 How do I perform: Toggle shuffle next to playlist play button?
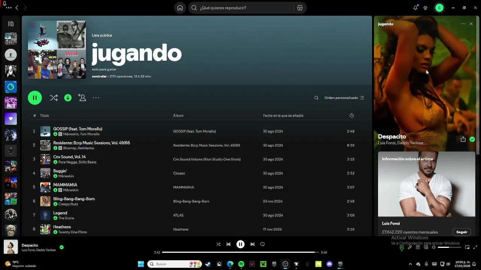(54, 98)
